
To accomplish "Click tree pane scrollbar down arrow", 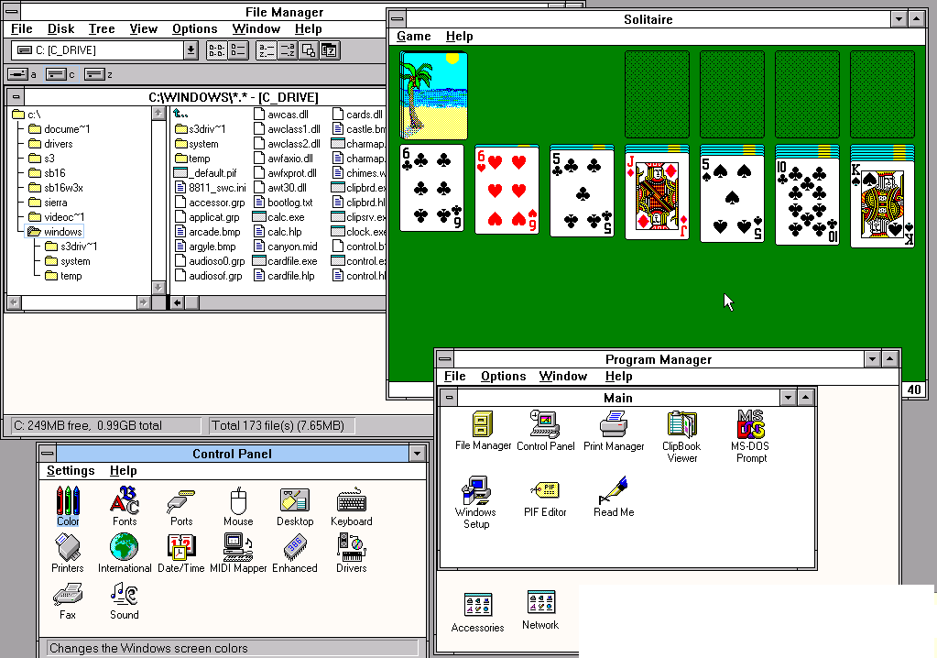I will tap(158, 288).
